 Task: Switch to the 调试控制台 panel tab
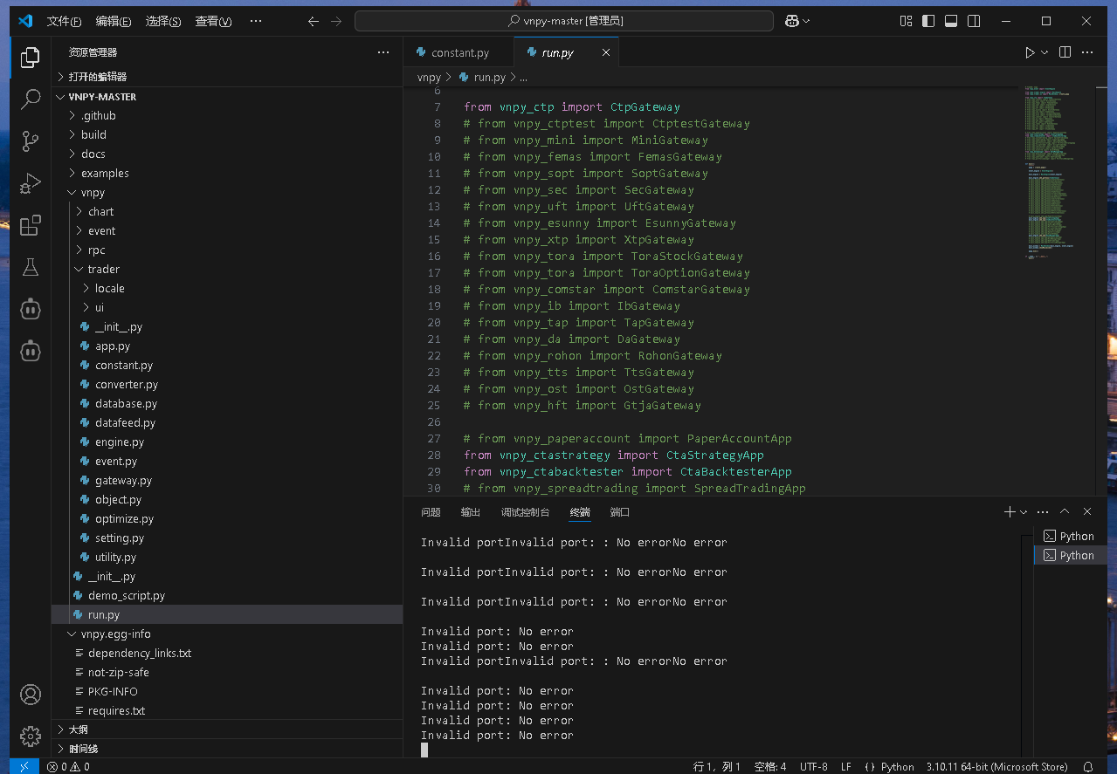coord(526,512)
